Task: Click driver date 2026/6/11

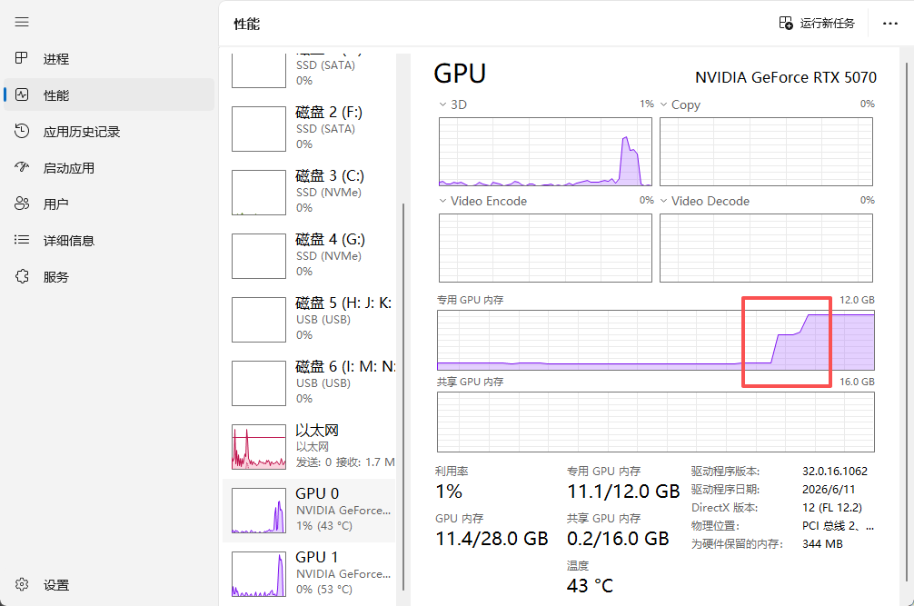Action: (x=829, y=490)
